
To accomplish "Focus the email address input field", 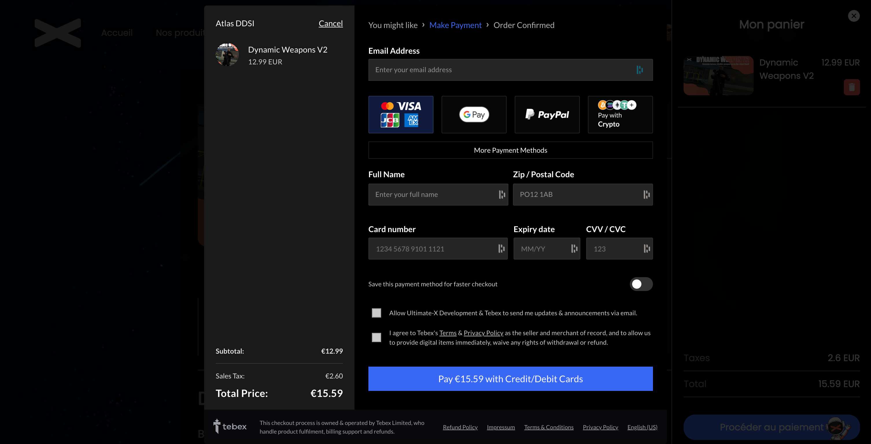I will (510, 70).
